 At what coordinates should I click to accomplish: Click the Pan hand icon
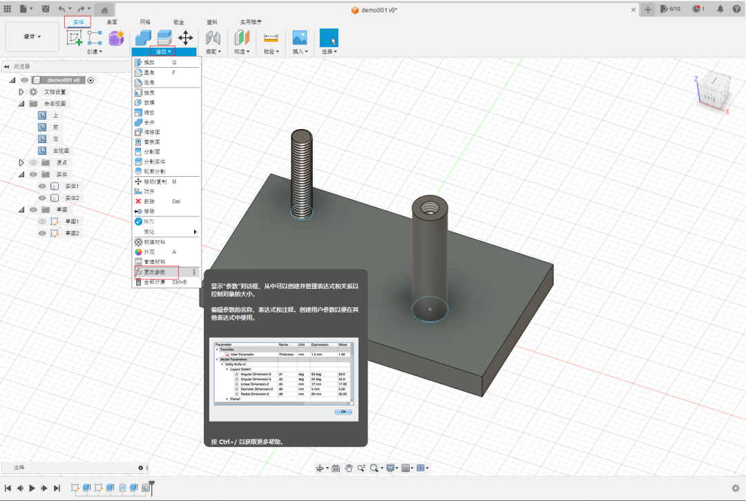pyautogui.click(x=349, y=468)
